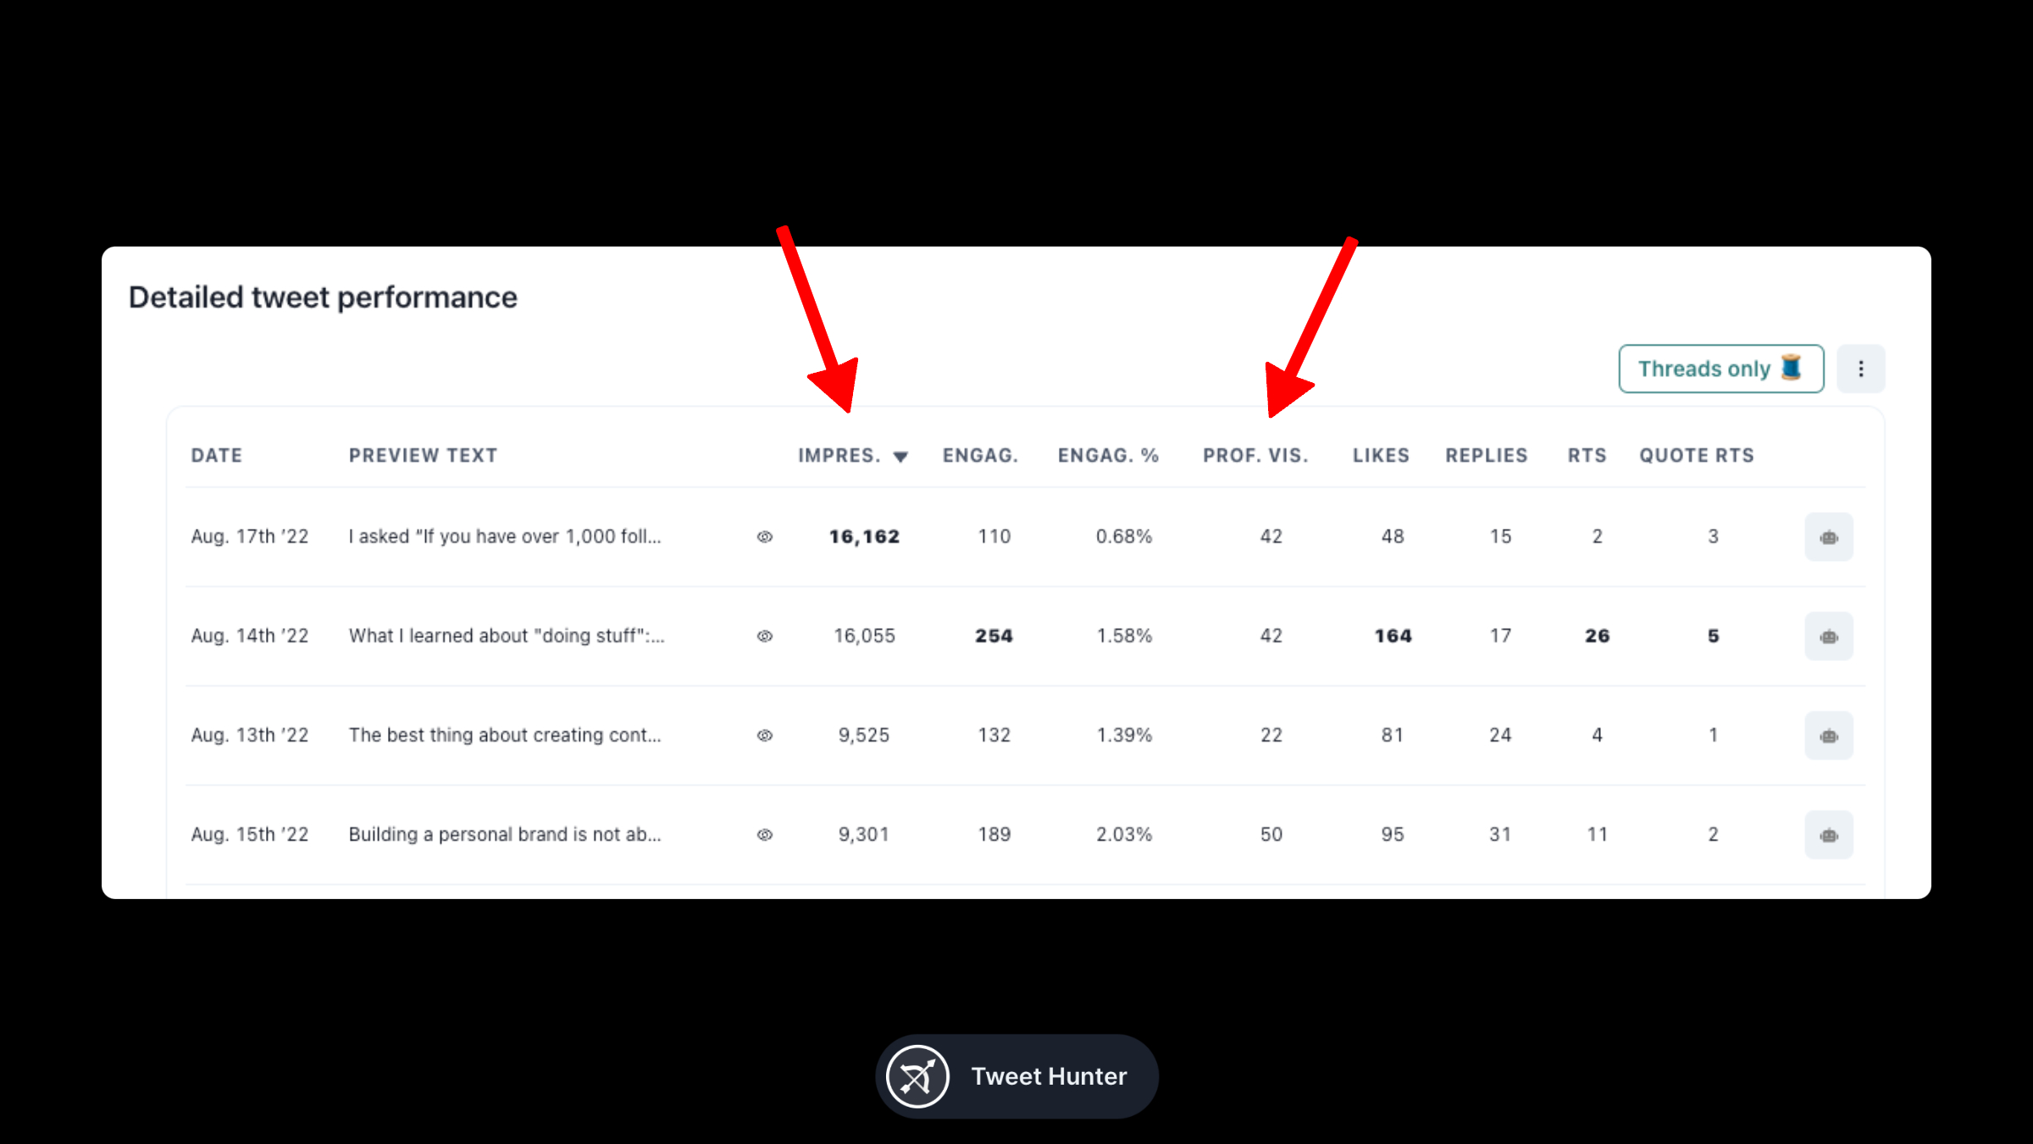Viewport: 2033px width, 1144px height.
Task: Click the robot icon for Aug. 14th tweet
Action: [x=1829, y=636]
